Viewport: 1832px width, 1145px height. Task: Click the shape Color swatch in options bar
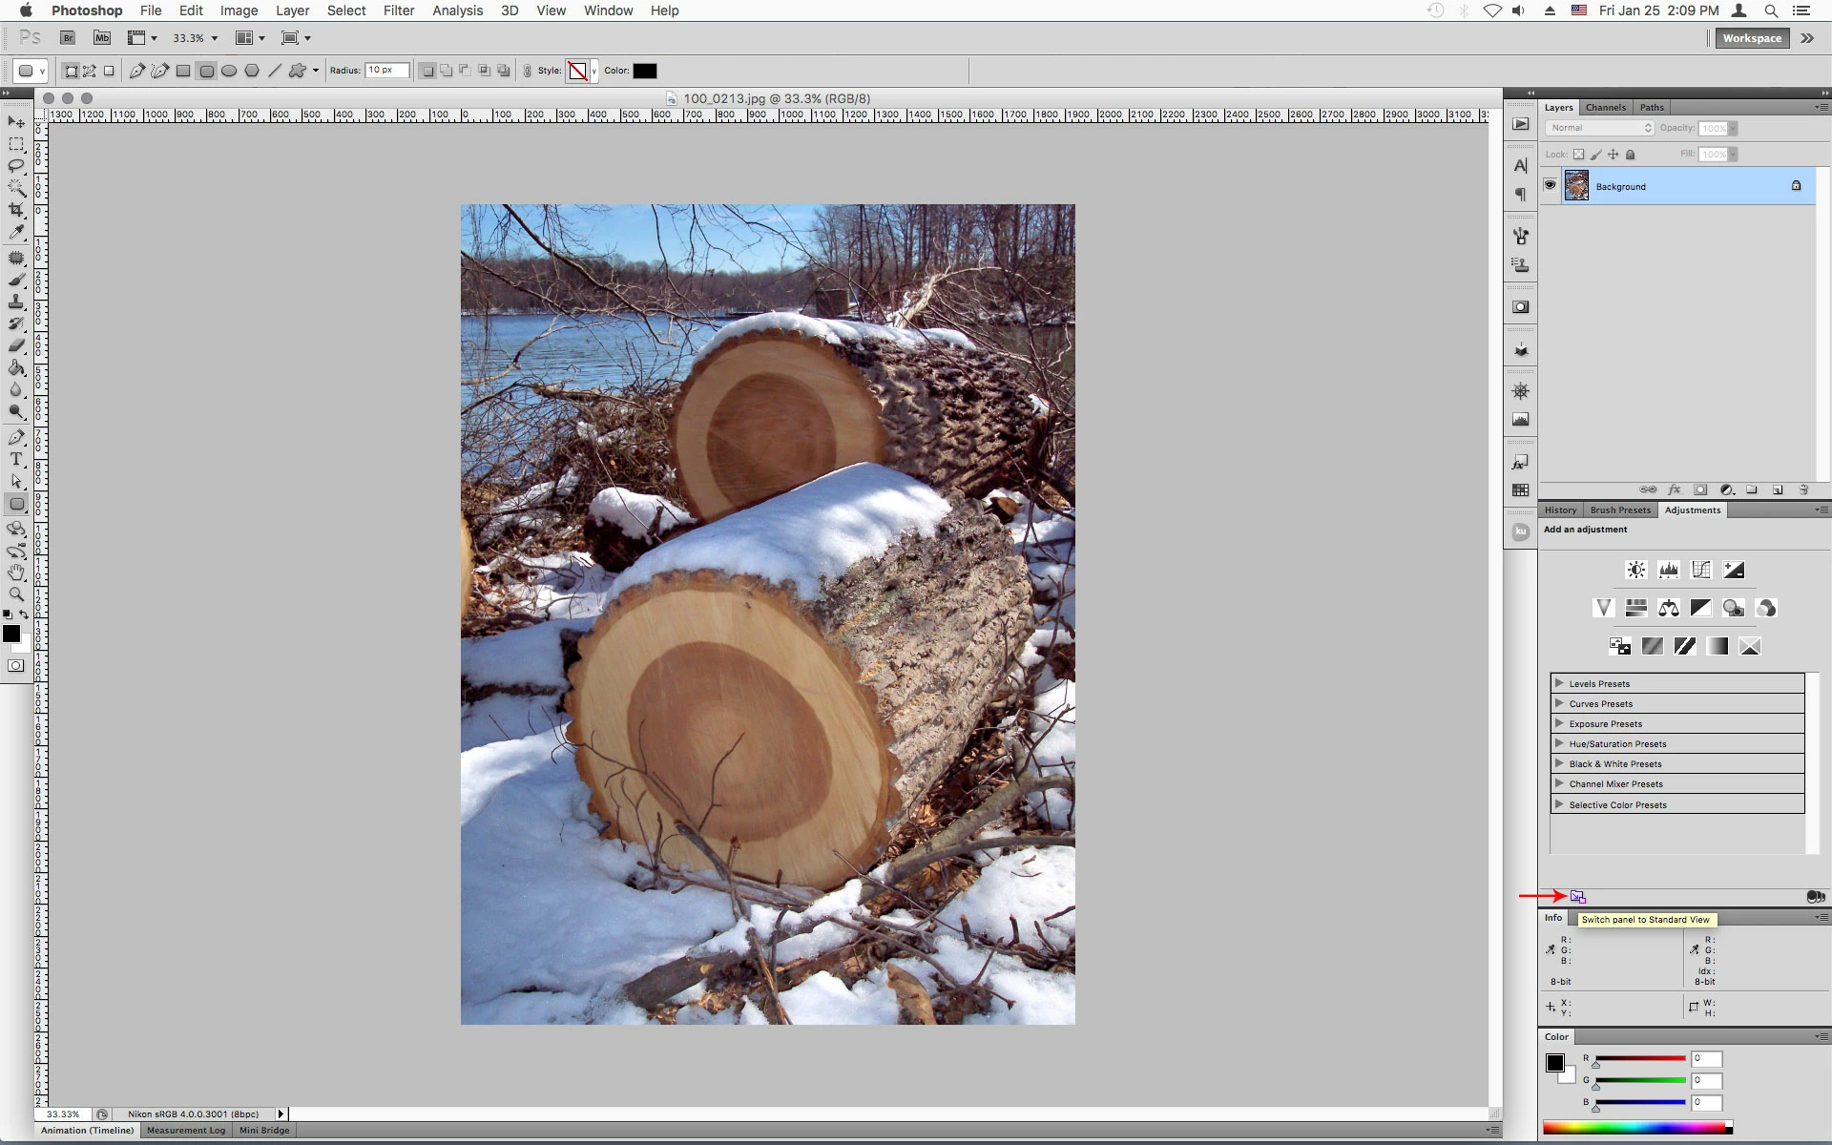click(645, 71)
